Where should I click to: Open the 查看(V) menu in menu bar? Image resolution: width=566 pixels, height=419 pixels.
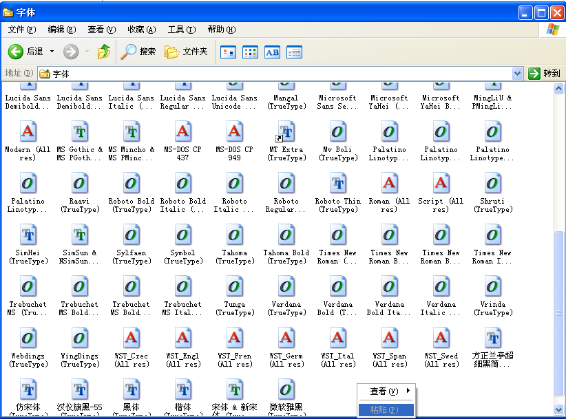102,30
